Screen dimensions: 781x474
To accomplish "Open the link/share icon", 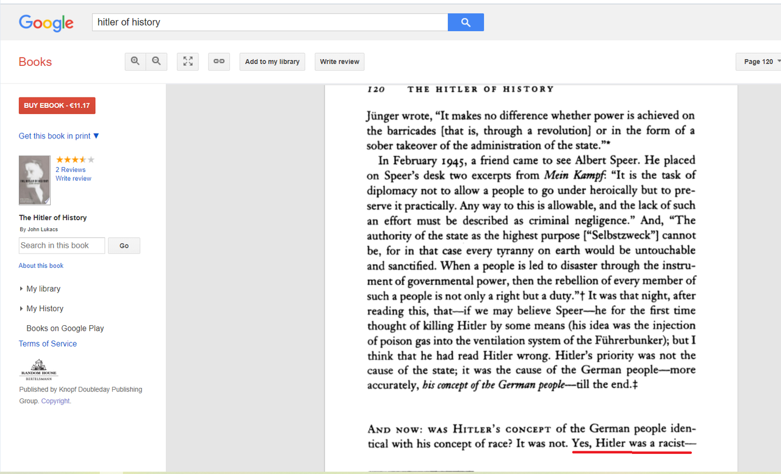I will [x=219, y=62].
